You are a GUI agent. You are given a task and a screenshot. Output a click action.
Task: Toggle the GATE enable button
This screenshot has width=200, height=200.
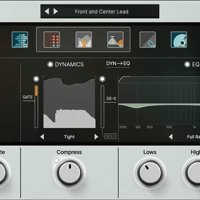[36, 79]
